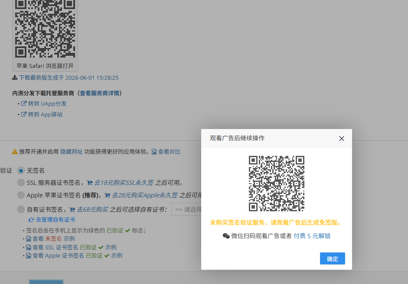View the 未签名 示例 link

tap(54, 239)
